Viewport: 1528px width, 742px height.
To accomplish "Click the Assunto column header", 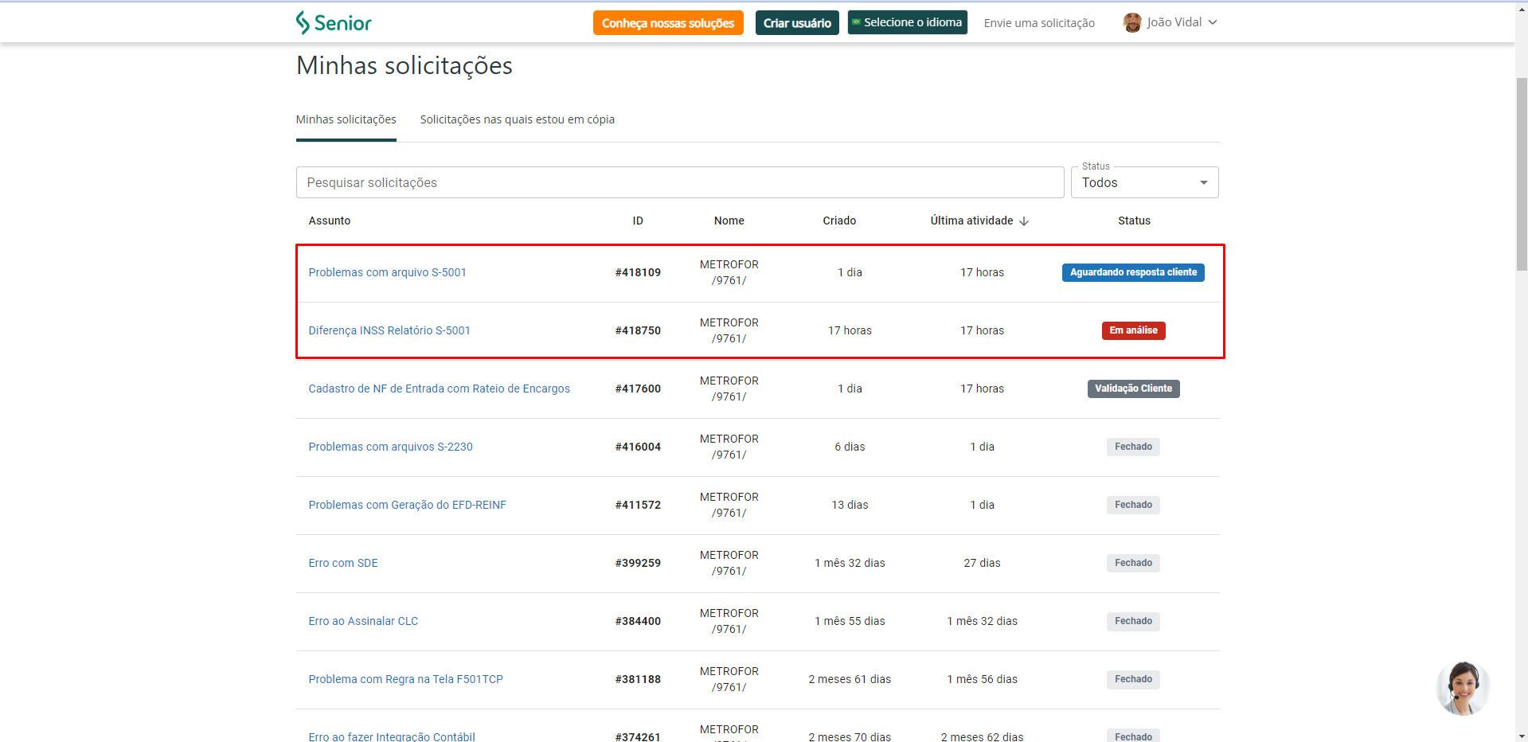I will coord(330,221).
